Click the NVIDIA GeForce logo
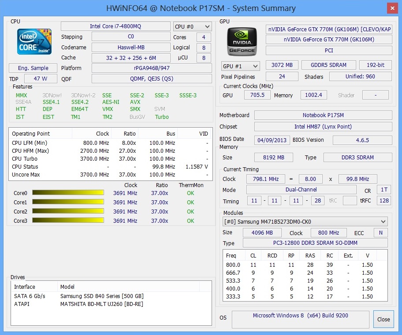The width and height of the screenshot is (402, 335). 242,42
